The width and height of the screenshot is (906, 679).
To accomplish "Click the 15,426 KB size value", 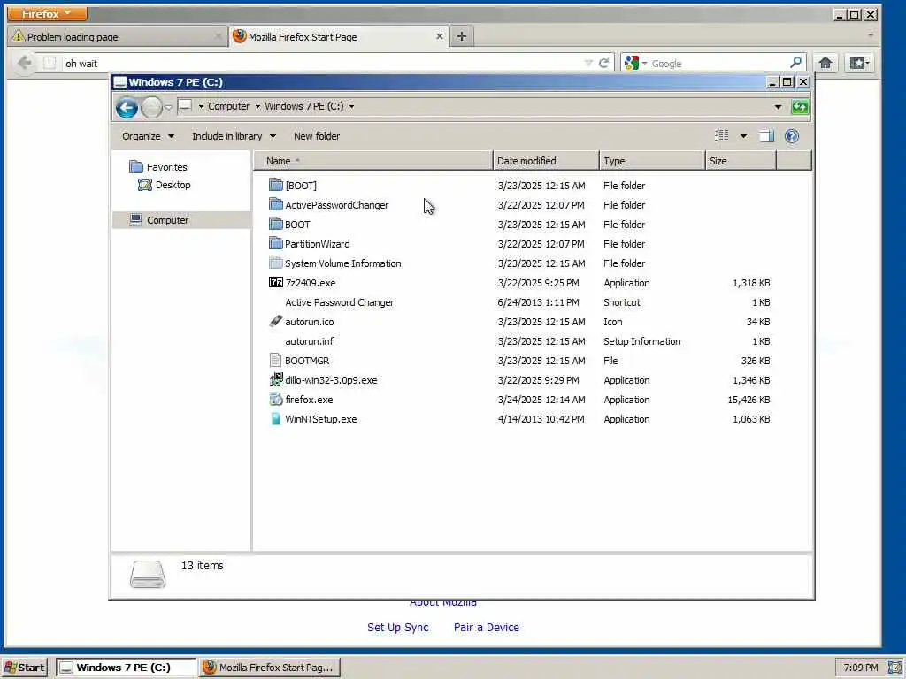I will pyautogui.click(x=749, y=400).
